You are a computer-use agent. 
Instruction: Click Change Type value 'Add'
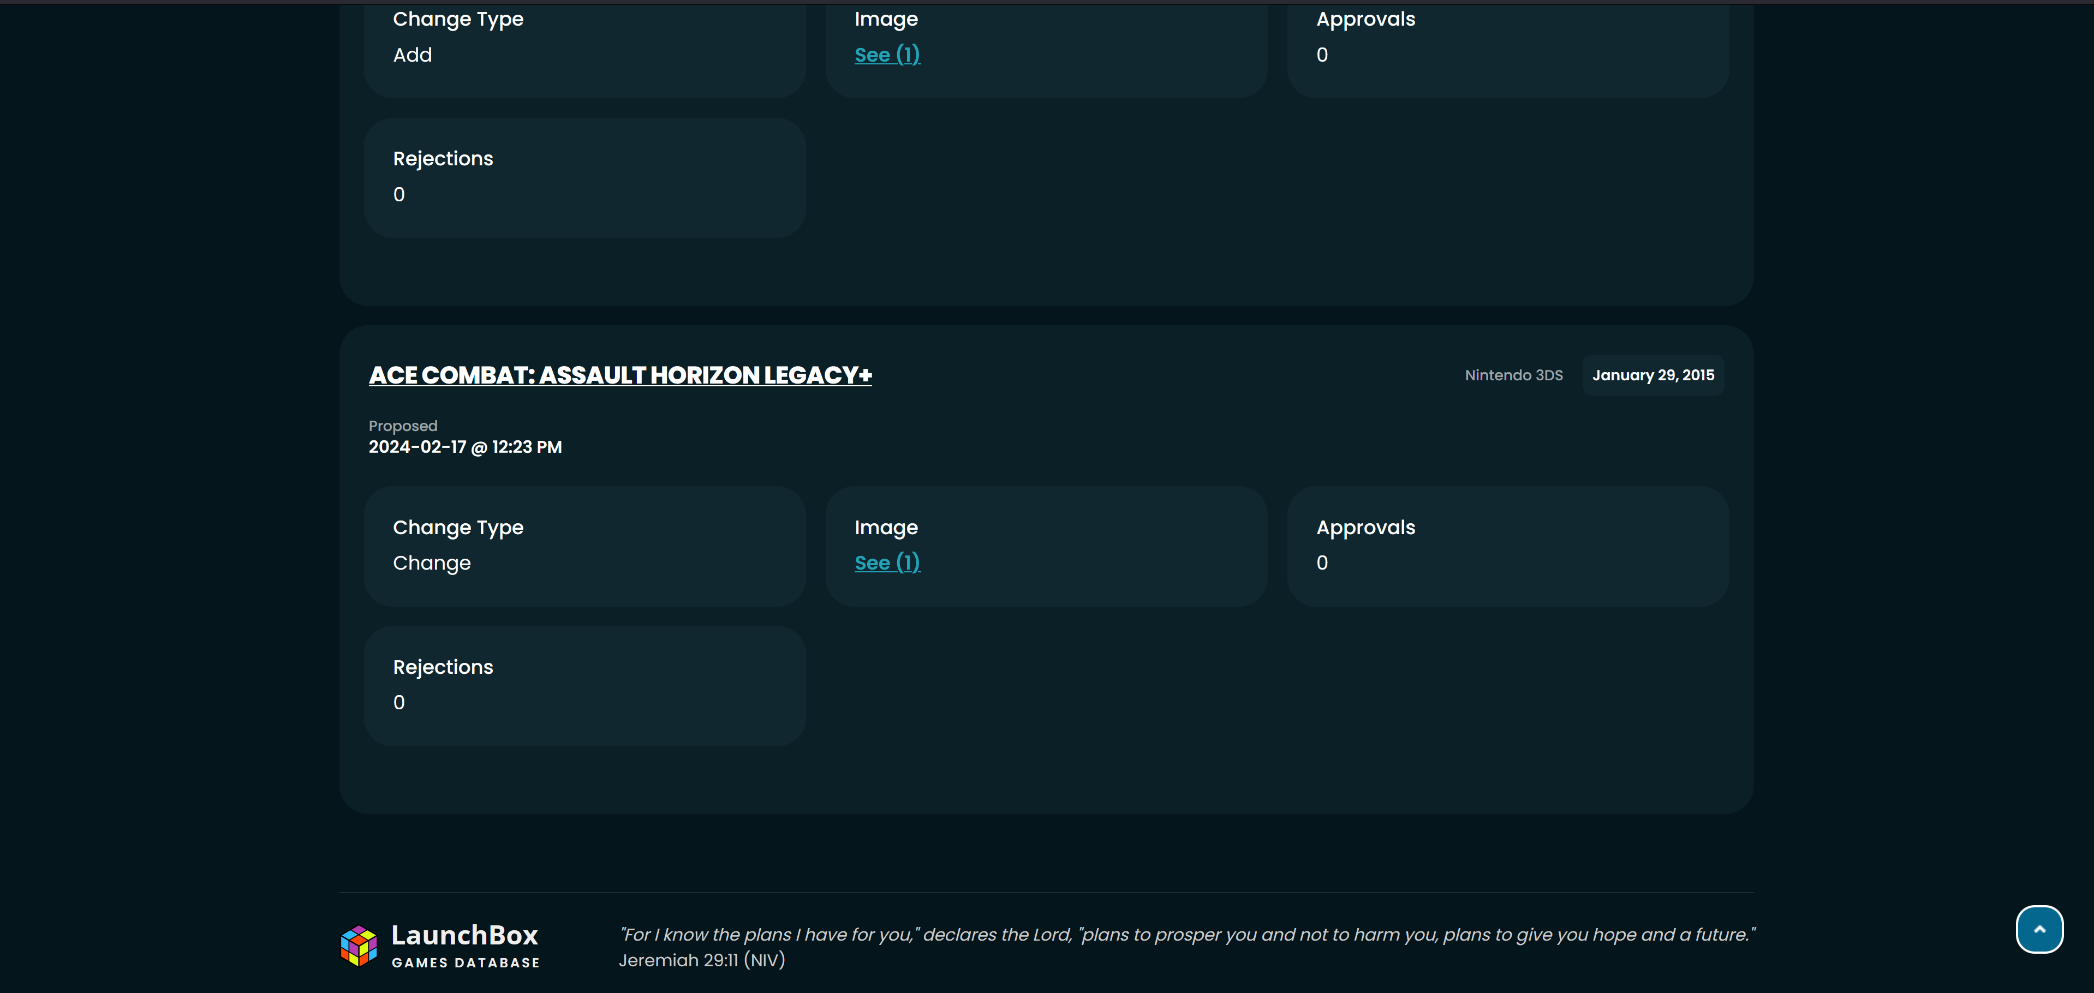(x=412, y=55)
